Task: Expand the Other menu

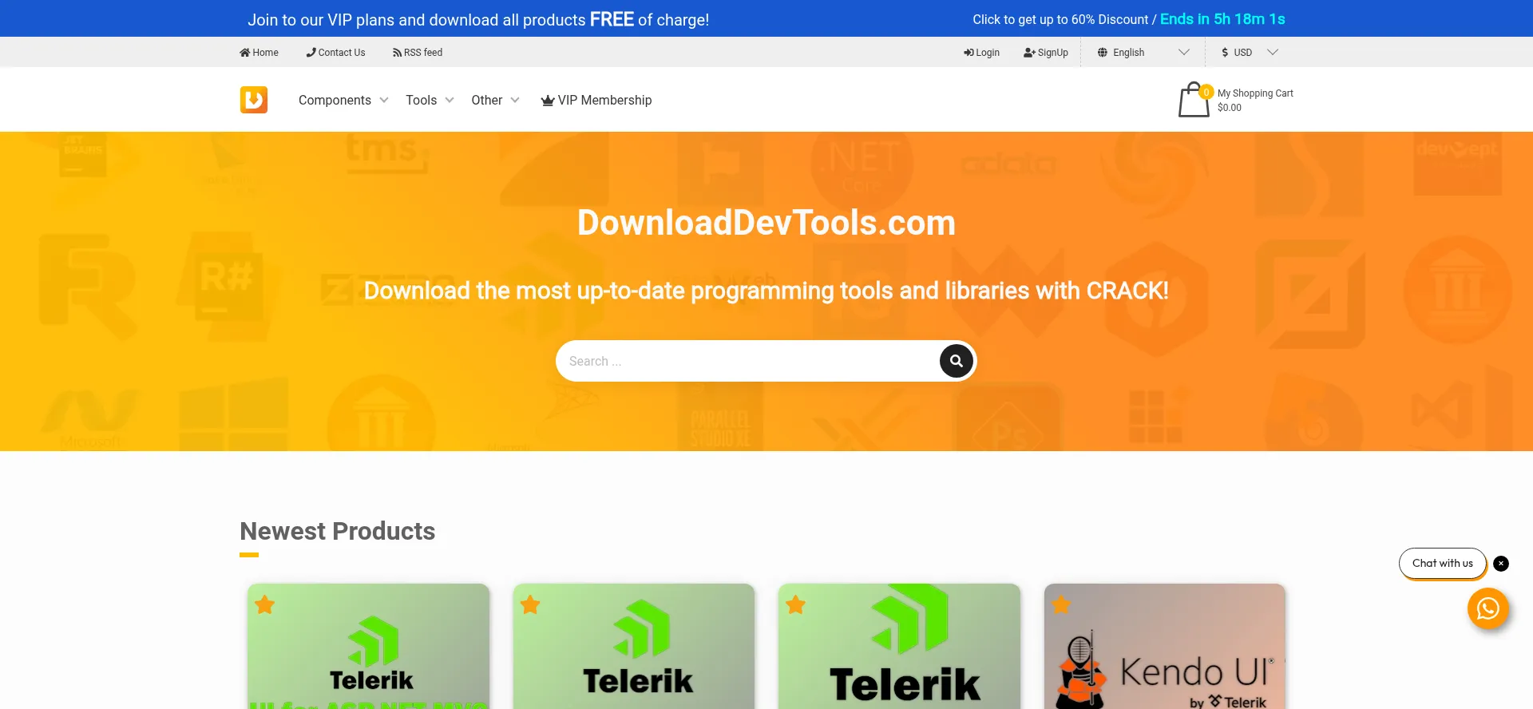Action: (495, 101)
